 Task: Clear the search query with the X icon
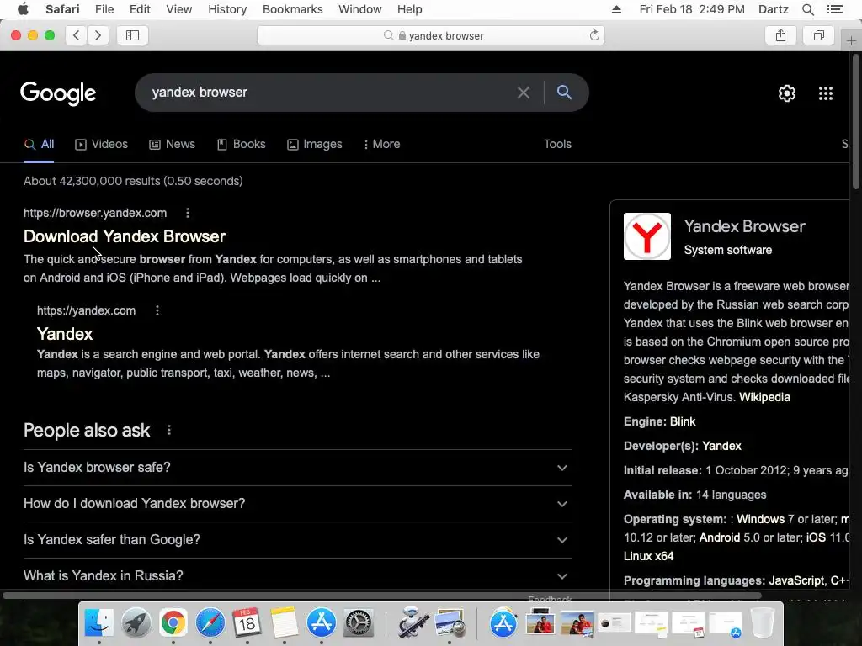tap(524, 93)
